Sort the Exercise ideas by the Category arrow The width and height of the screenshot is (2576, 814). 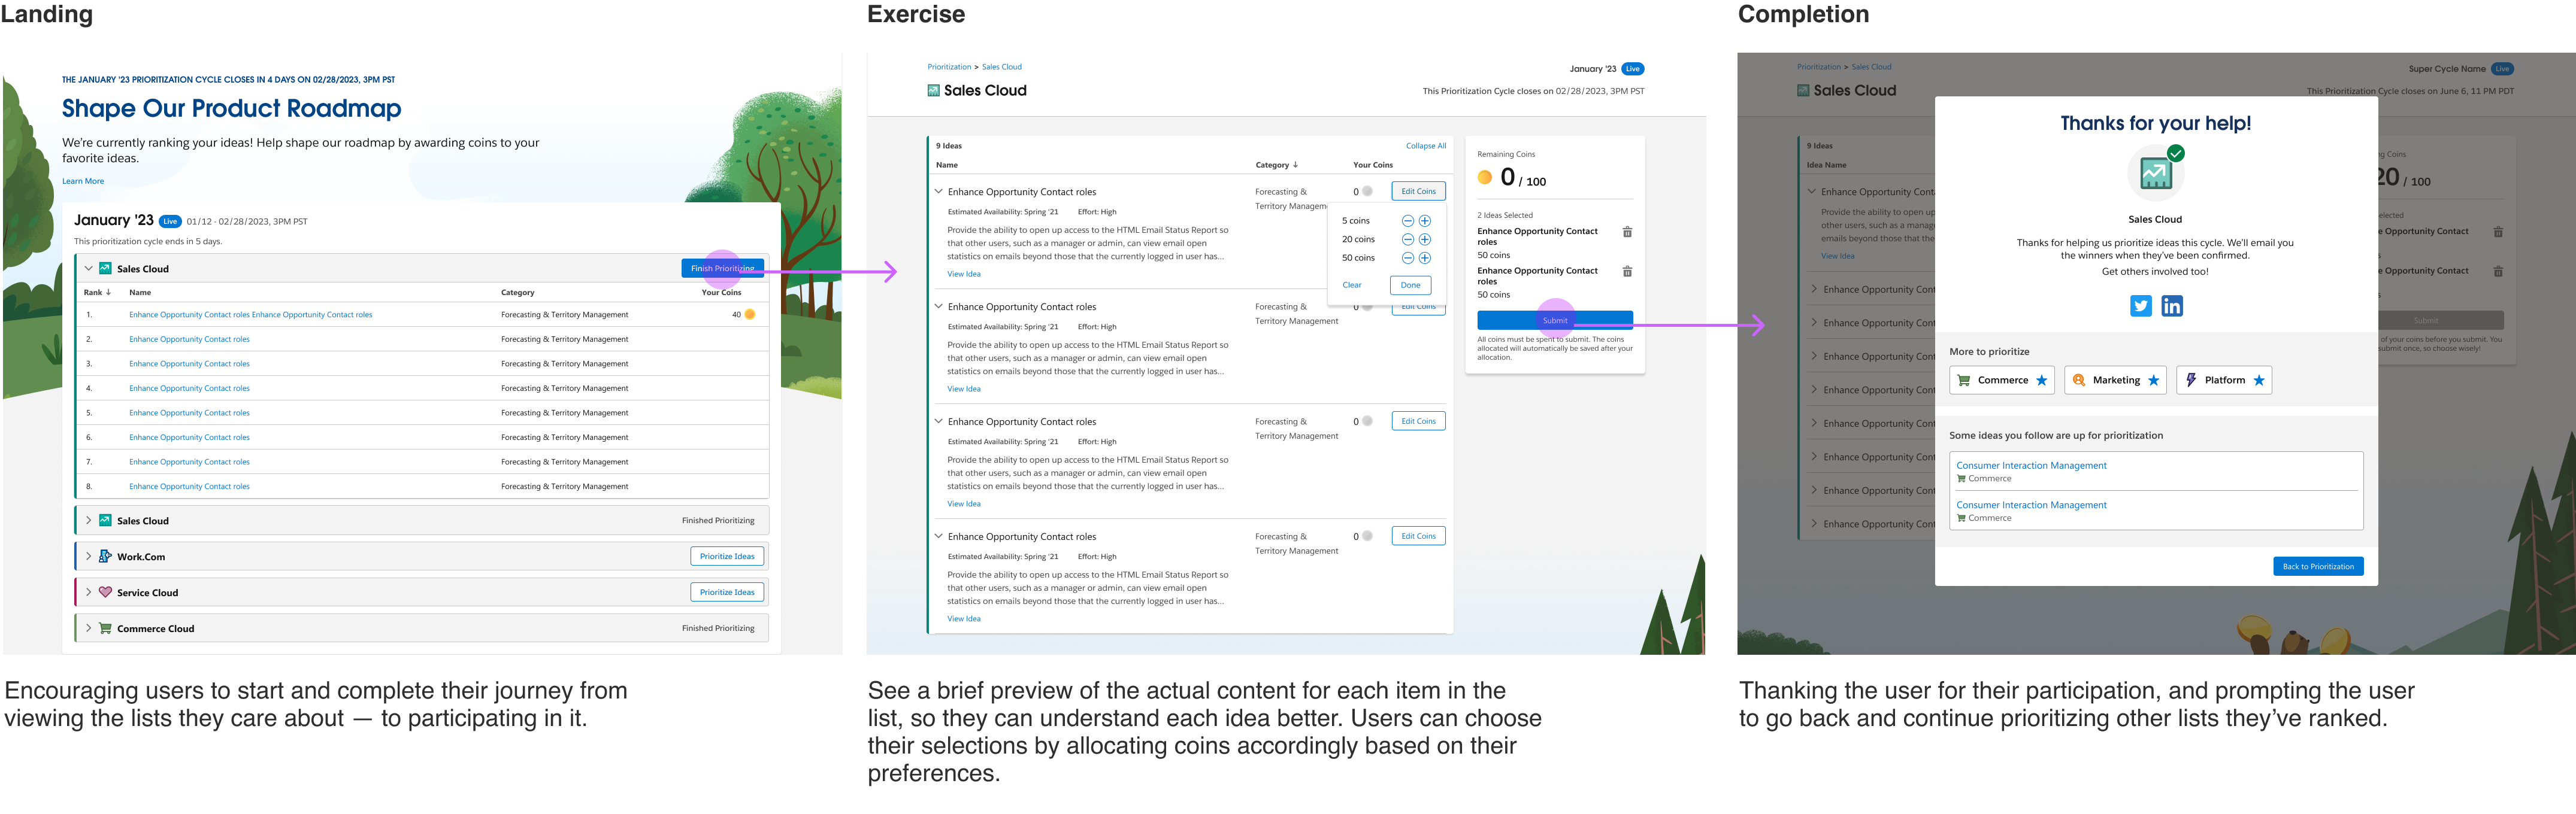click(1295, 165)
